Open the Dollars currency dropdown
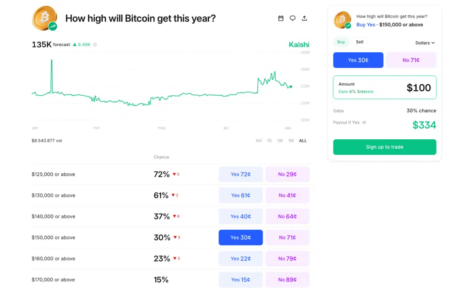This screenshot has height=290, width=469. 425,43
